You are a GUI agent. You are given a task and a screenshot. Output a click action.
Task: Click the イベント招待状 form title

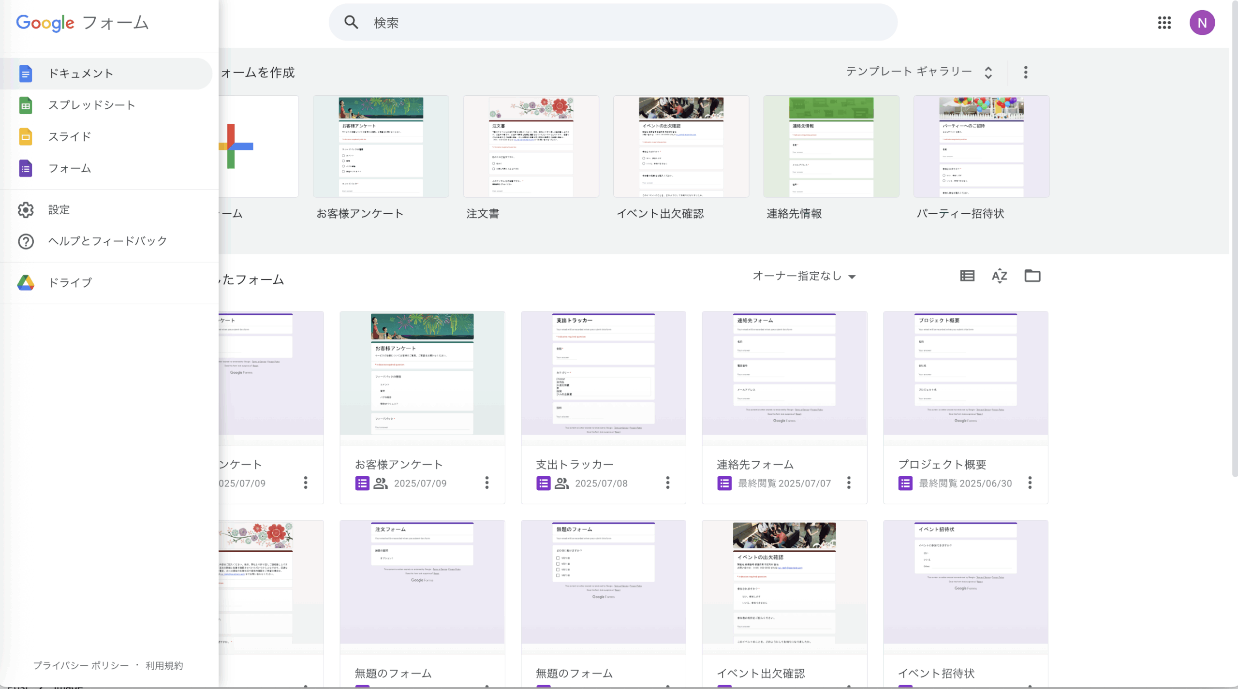tap(936, 673)
